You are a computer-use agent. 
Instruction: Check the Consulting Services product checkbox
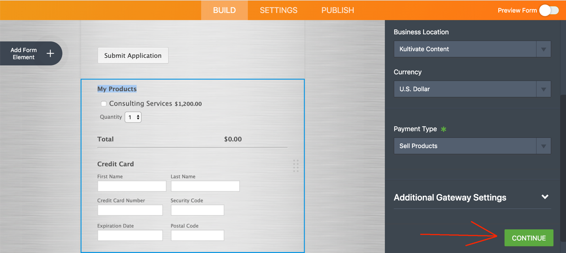(104, 104)
